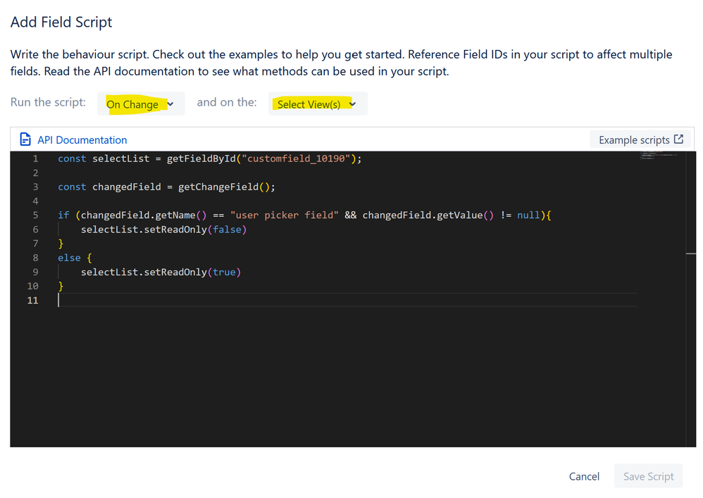Click the chevron on the On Change selector

click(x=171, y=103)
